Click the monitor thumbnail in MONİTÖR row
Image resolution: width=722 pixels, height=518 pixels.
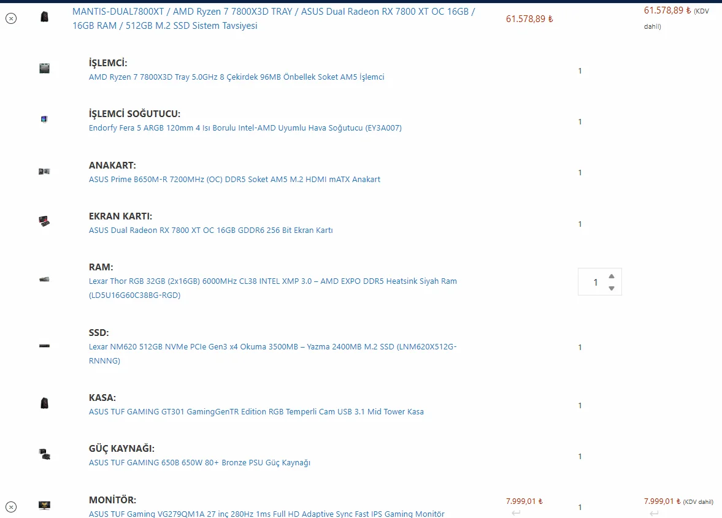click(44, 505)
